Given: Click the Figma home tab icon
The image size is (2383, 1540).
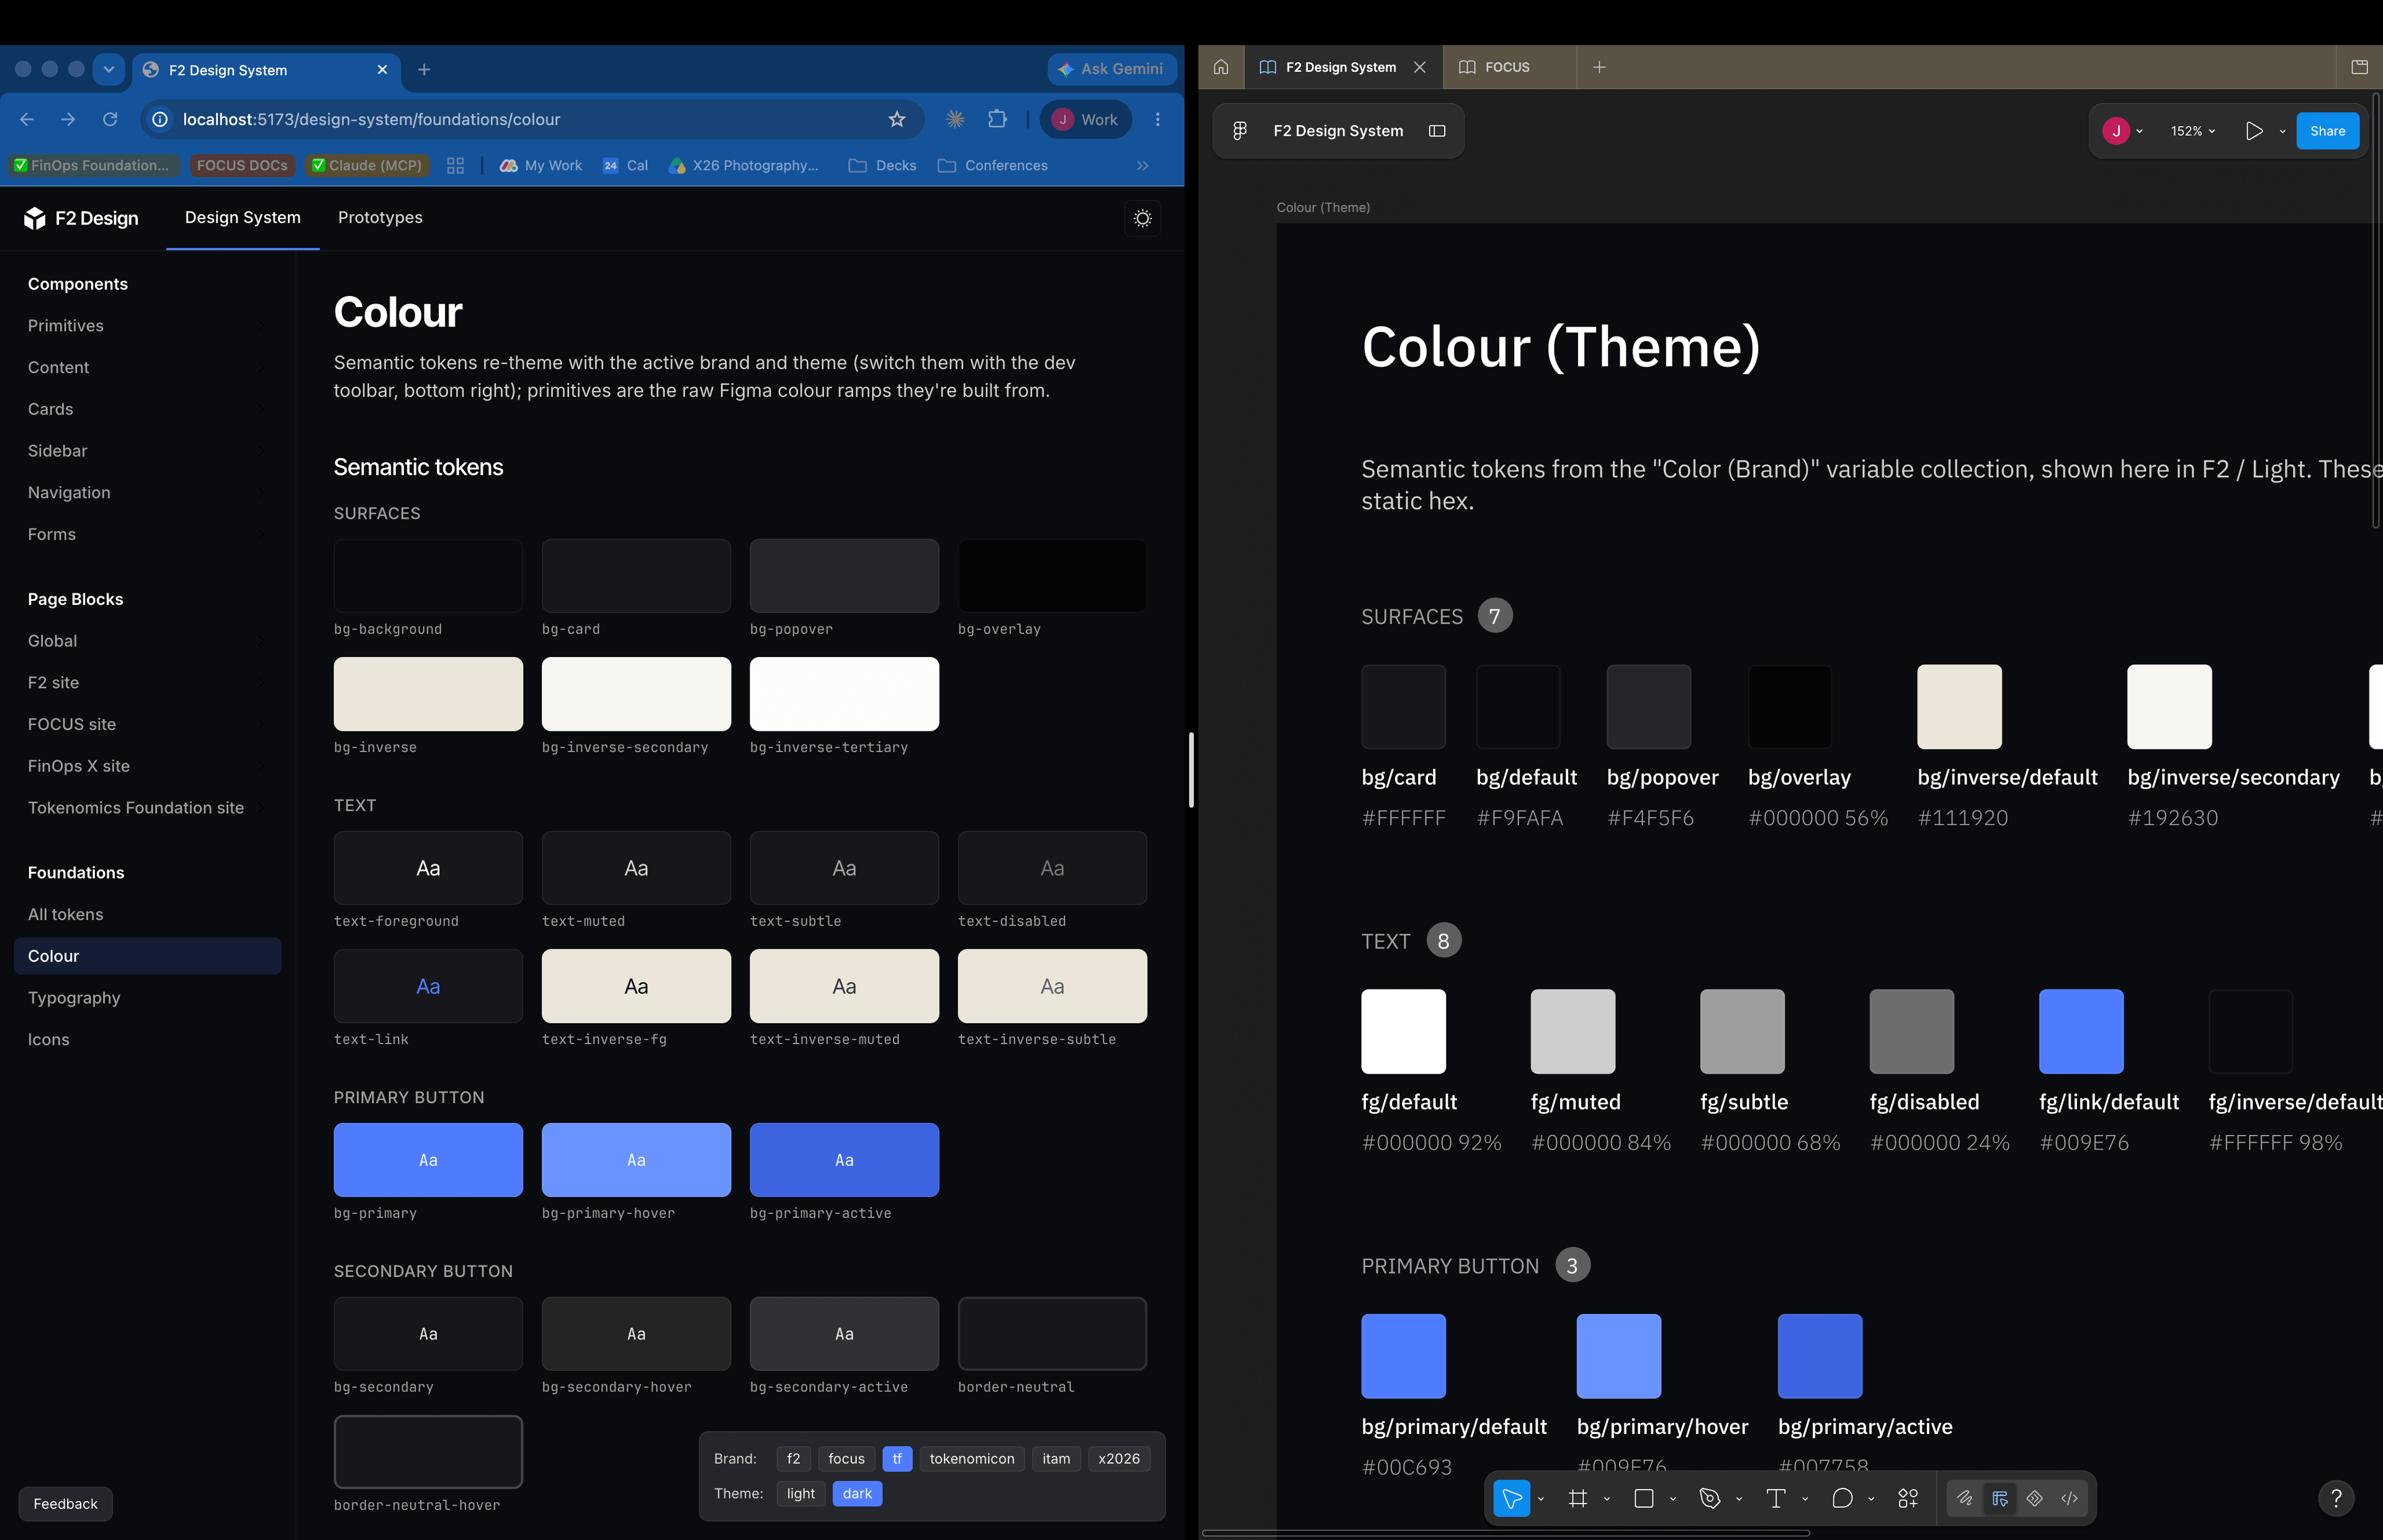Looking at the screenshot, I should [x=1221, y=67].
